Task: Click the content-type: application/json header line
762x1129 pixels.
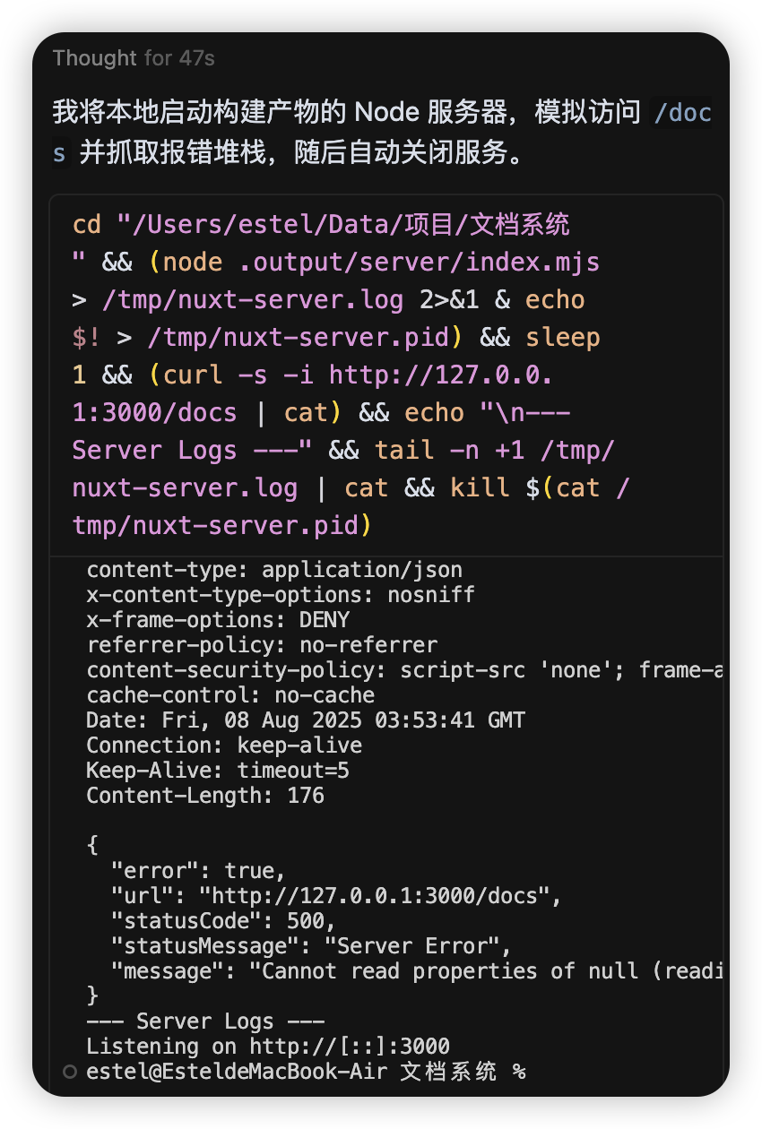Action: click(x=274, y=570)
